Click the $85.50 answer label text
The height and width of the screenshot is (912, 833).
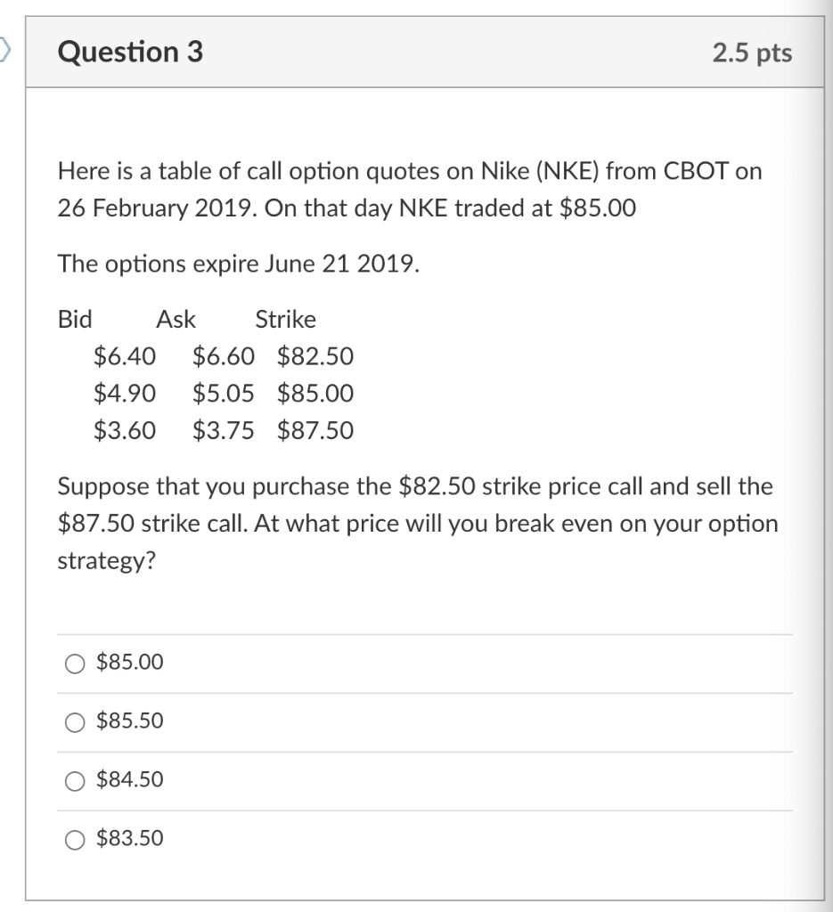(130, 721)
